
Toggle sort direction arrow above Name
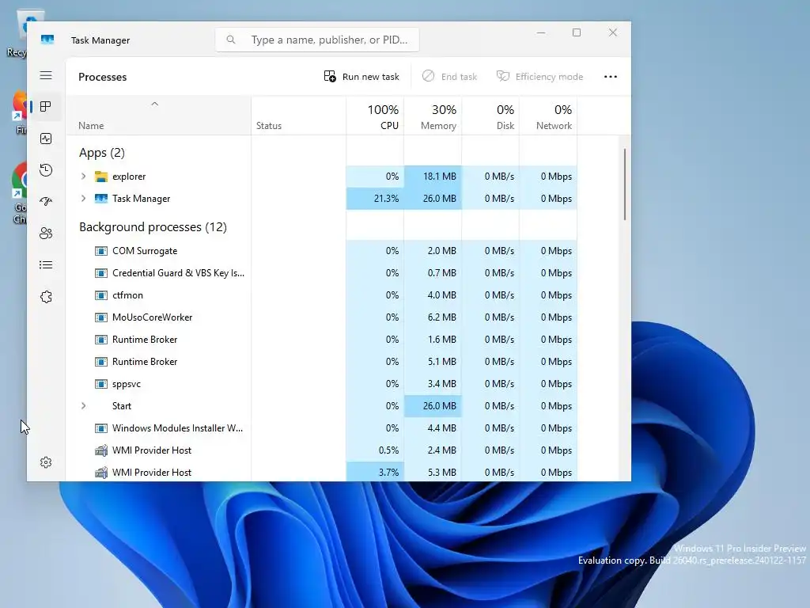[154, 104]
